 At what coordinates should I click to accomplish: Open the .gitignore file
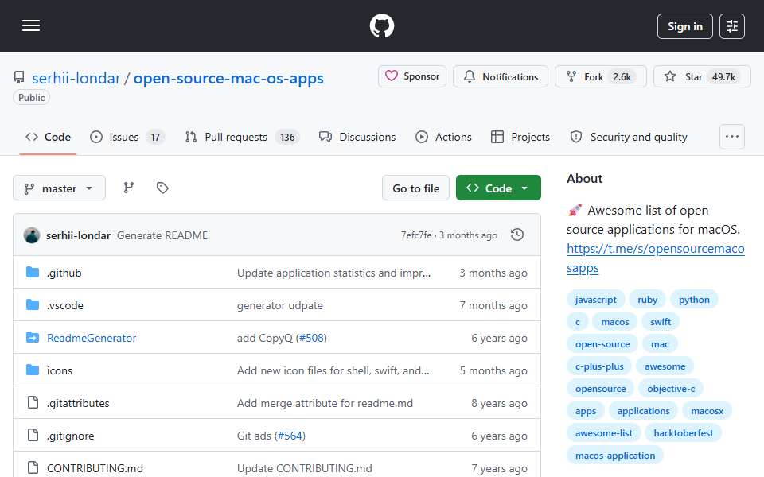tap(70, 436)
